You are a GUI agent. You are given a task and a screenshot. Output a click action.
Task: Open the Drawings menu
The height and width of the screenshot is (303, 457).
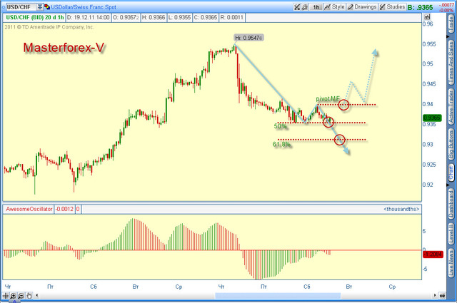coord(362,7)
